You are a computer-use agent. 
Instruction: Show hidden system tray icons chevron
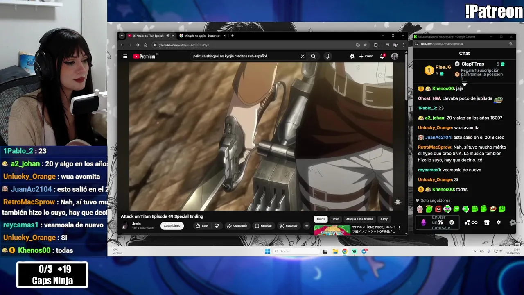pyautogui.click(x=475, y=251)
